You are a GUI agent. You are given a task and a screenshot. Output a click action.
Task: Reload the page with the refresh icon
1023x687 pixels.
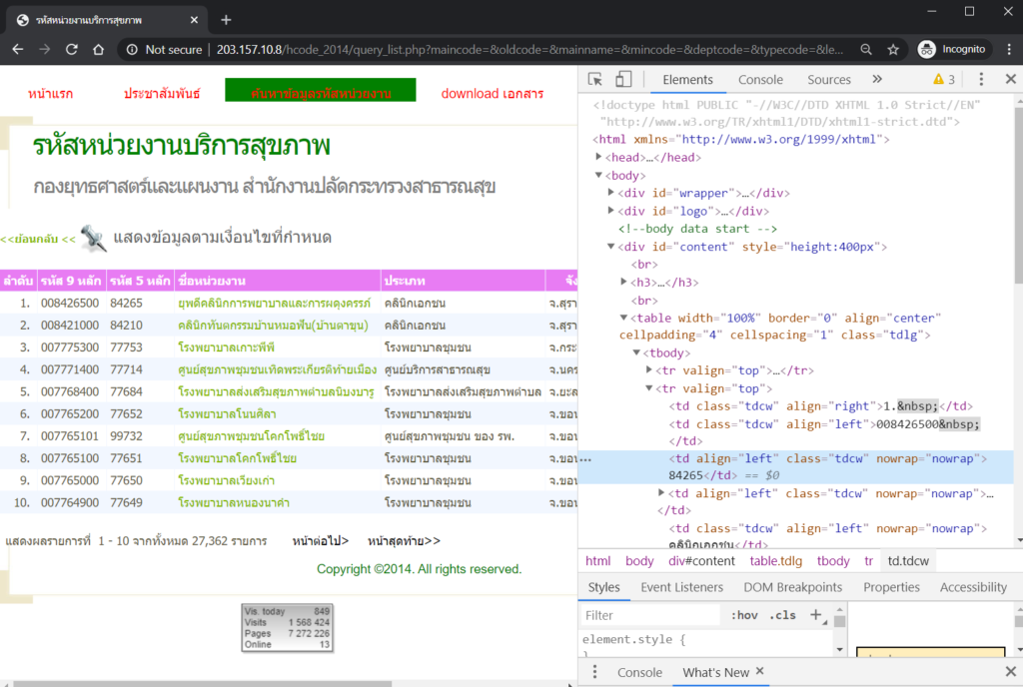72,49
